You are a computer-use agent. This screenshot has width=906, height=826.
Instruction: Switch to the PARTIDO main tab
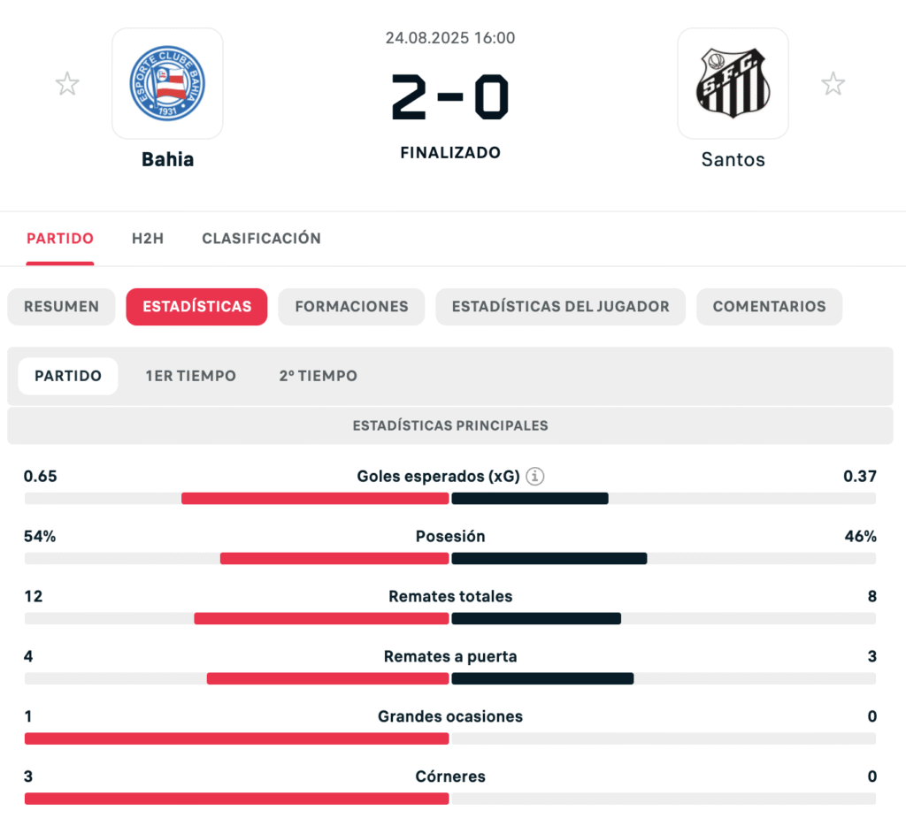pyautogui.click(x=60, y=239)
